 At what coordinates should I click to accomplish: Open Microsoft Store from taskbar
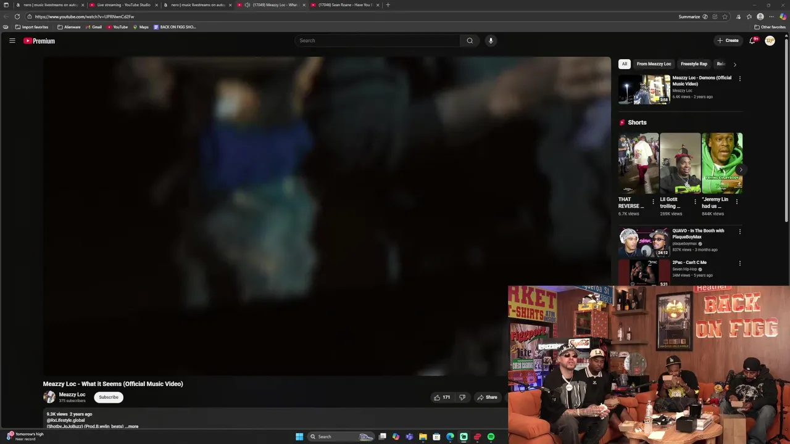pos(436,437)
